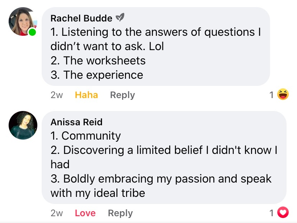297x223 pixels.
Task: Click the 2w timestamp under Rachel's comment
Action: [x=57, y=95]
